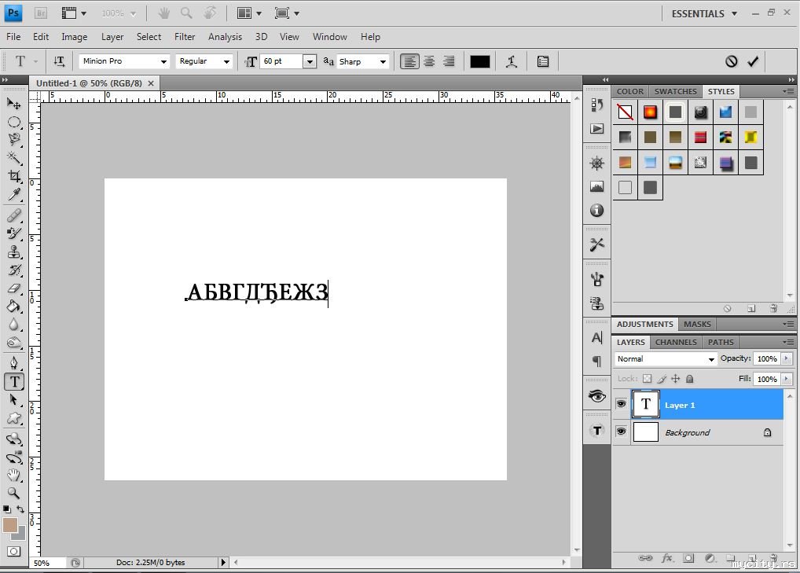Cancel current text edits
Image resolution: width=800 pixels, height=573 pixels.
coord(731,61)
